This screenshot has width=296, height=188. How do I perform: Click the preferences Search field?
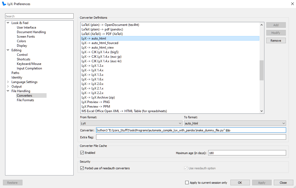(39, 16)
